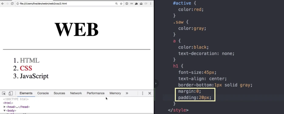Screen dimensions: 284x114
Task: Expand the editor side panel chevron
Action: click(x=156, y=83)
